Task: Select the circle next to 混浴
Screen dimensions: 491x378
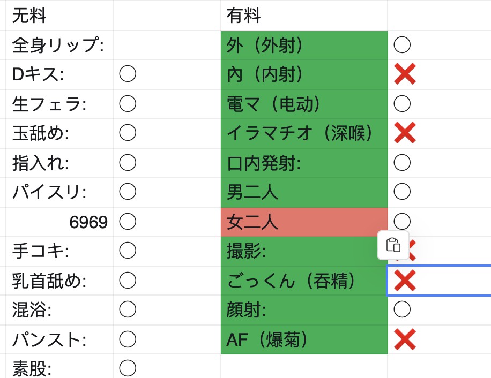Action: click(128, 309)
